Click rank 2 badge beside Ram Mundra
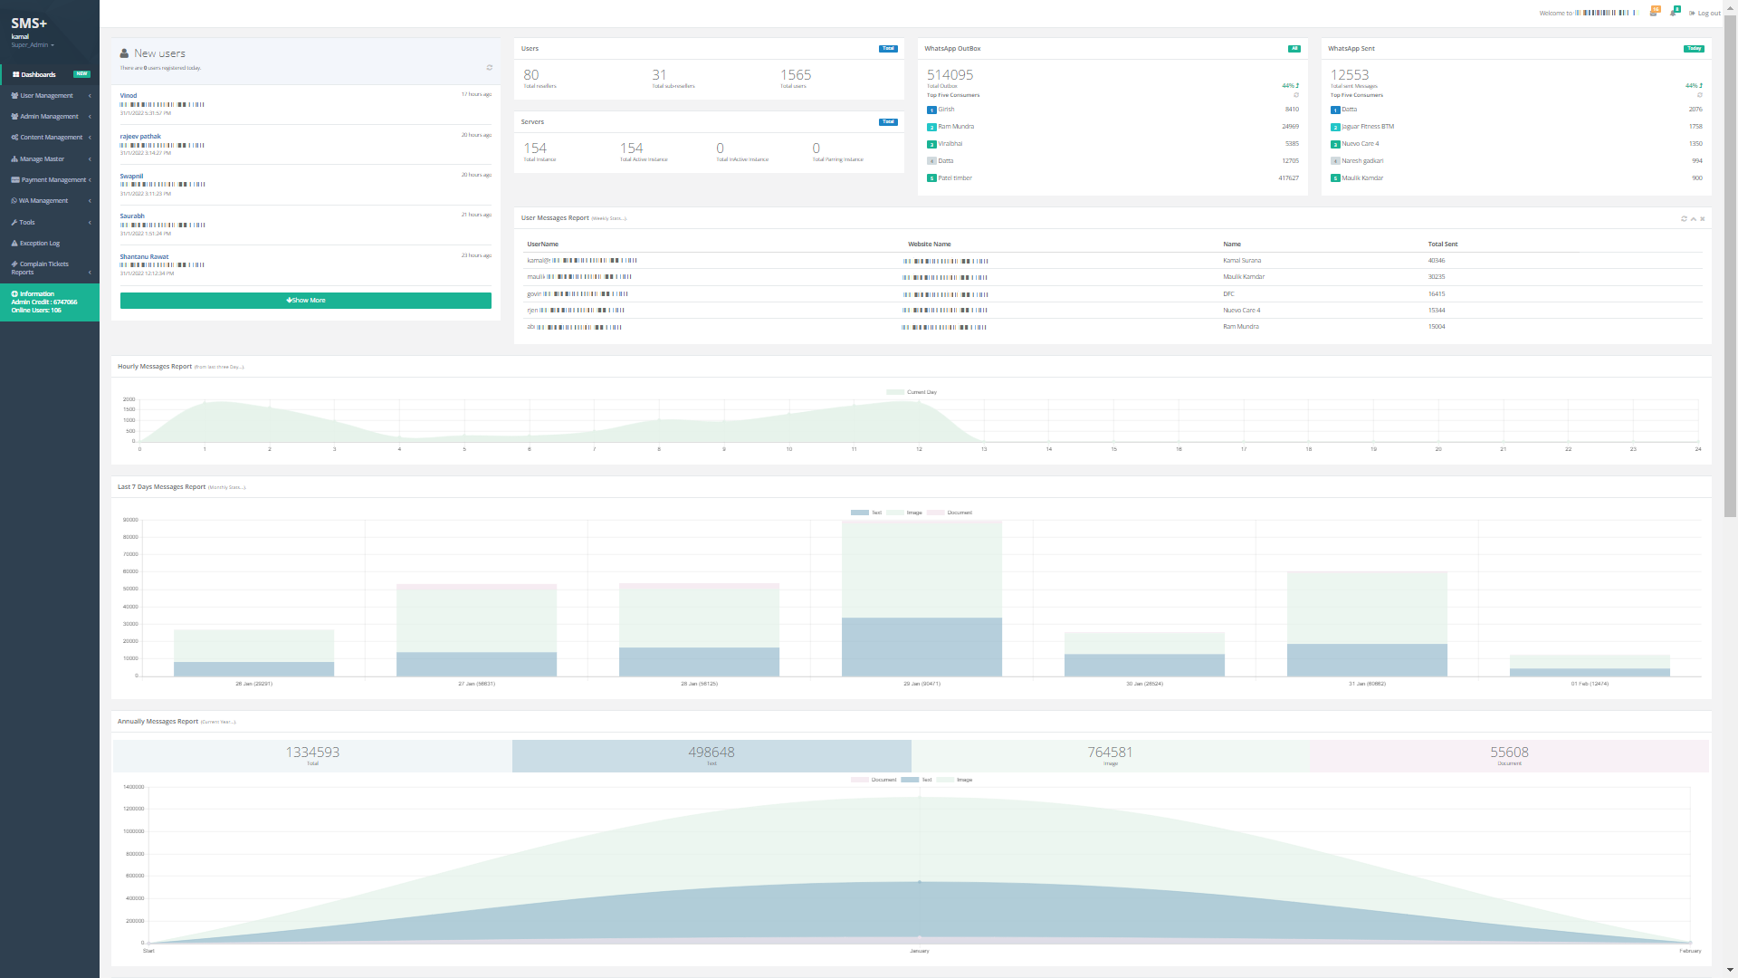The width and height of the screenshot is (1738, 978). [931, 128]
